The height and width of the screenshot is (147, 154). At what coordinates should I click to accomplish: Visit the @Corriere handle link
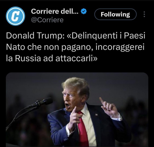pos(47,20)
